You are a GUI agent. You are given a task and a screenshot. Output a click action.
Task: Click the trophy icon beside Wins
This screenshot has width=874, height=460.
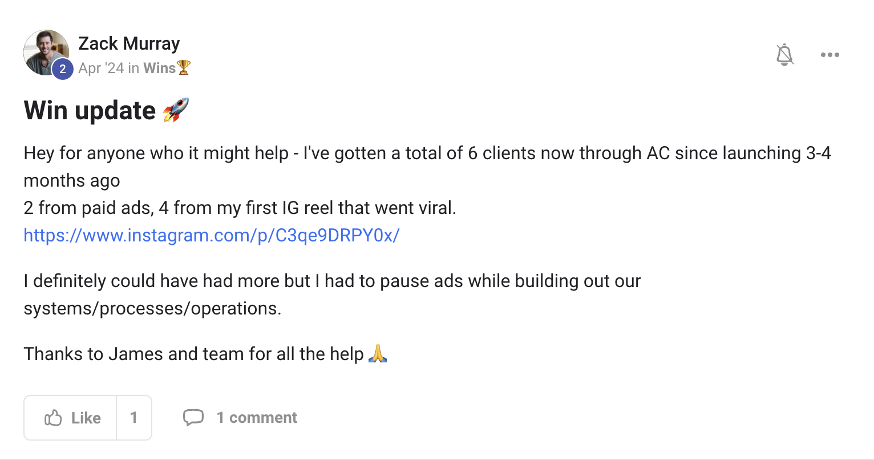coord(184,68)
